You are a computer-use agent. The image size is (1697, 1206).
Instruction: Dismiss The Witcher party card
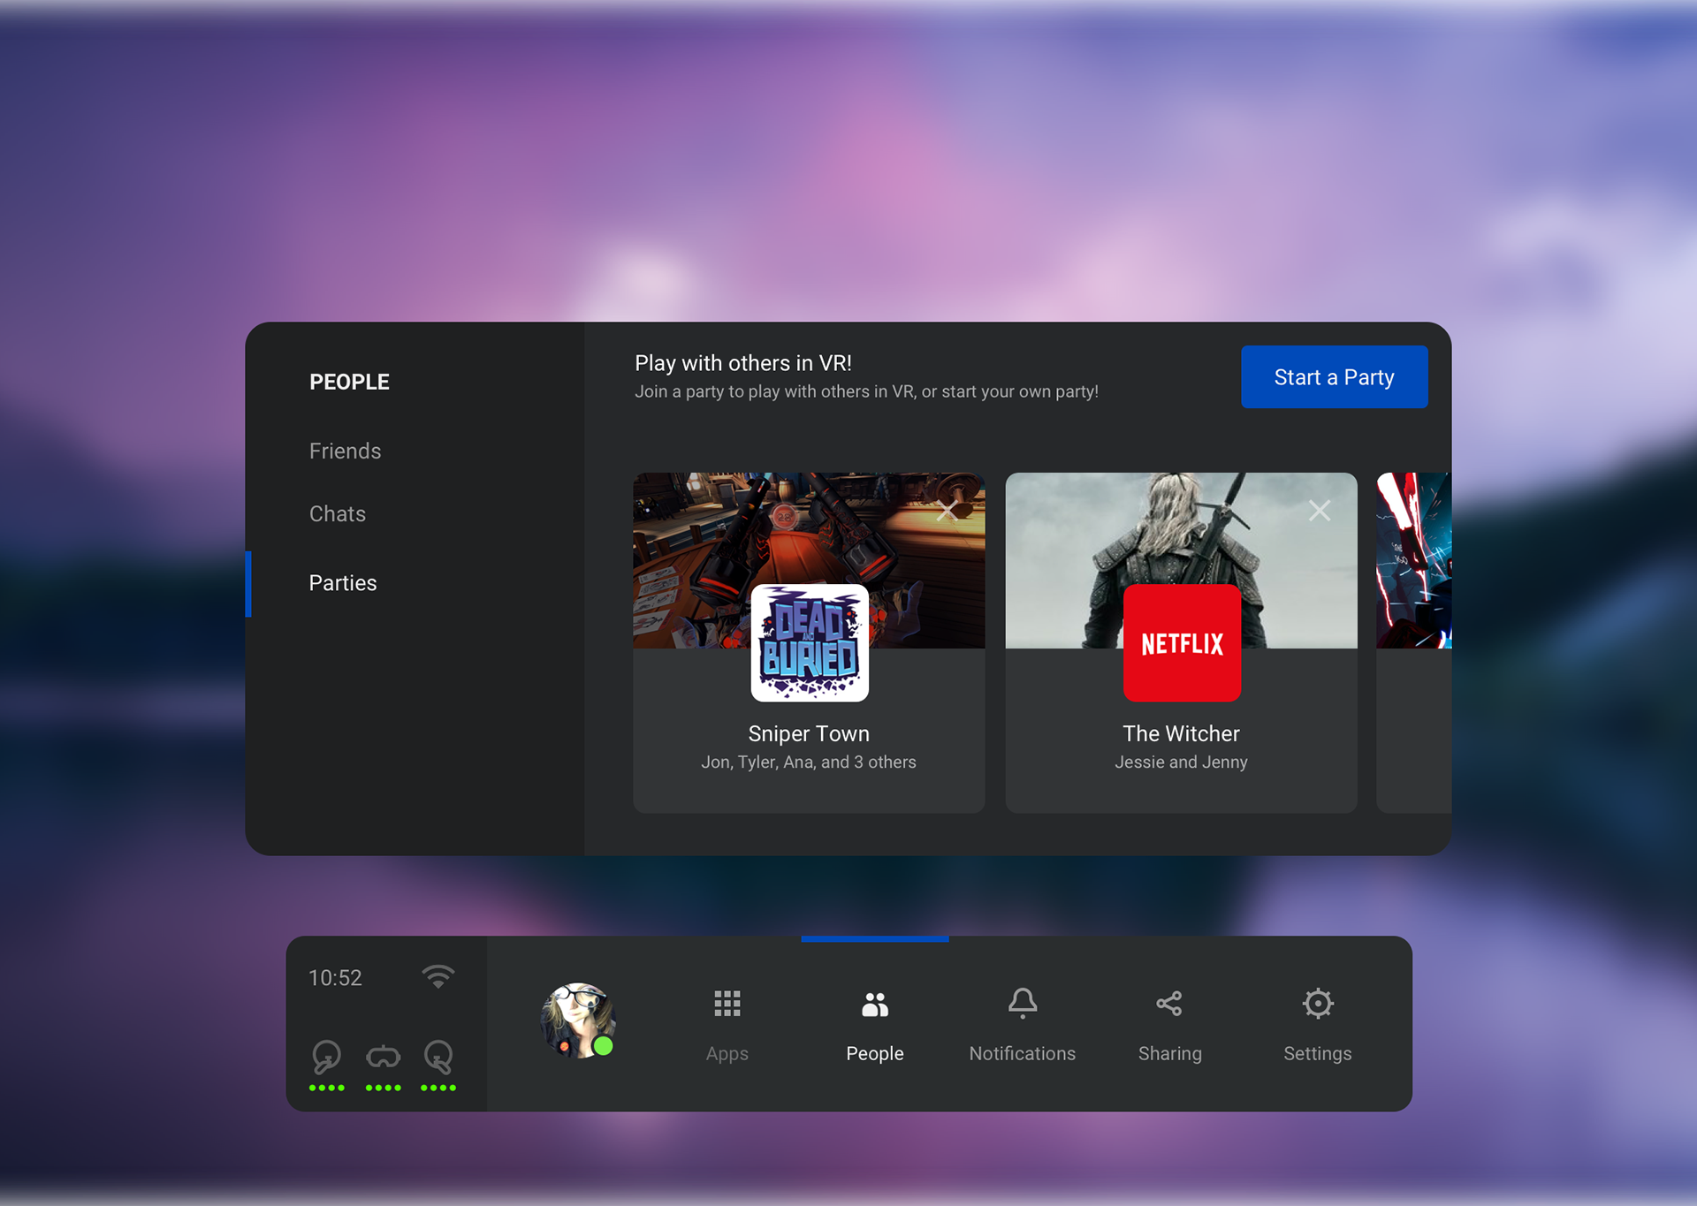click(x=1320, y=511)
